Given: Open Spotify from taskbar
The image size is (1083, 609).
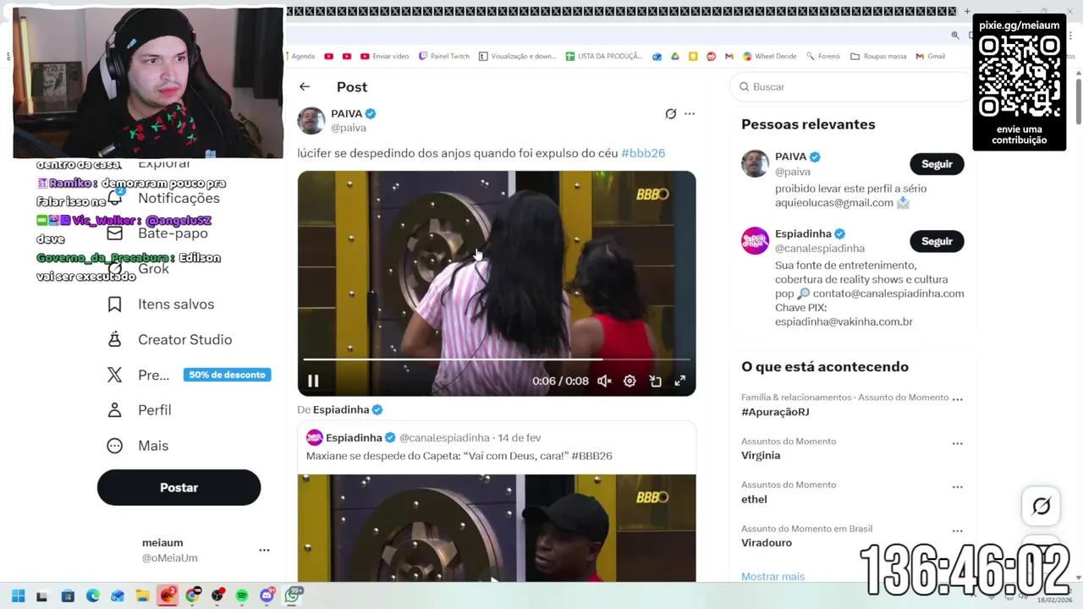Looking at the screenshot, I should (x=242, y=596).
